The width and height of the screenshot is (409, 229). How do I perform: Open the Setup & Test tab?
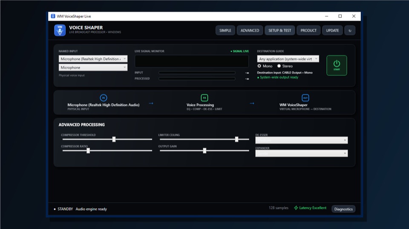[x=279, y=31]
